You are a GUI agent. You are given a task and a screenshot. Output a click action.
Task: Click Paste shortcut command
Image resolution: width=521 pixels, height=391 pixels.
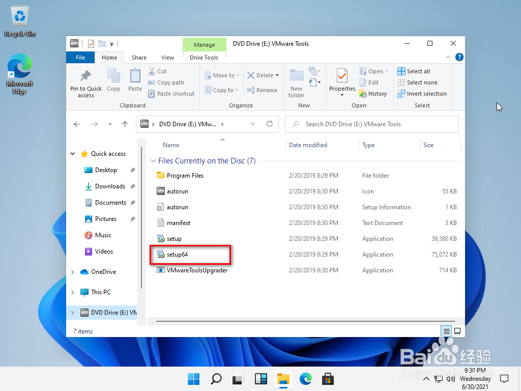pyautogui.click(x=171, y=94)
